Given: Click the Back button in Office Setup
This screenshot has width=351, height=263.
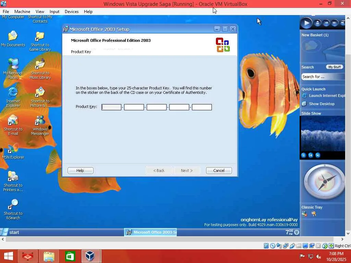Looking at the screenshot, I should 159,171.
